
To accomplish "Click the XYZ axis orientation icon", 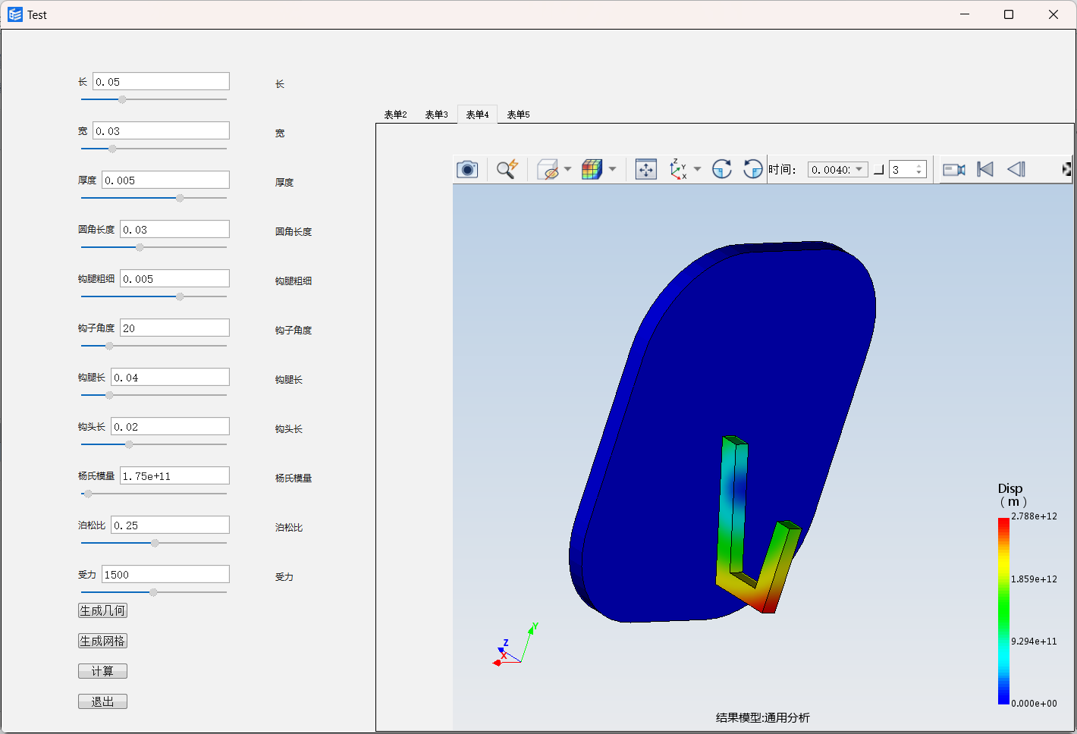I will pyautogui.click(x=678, y=169).
